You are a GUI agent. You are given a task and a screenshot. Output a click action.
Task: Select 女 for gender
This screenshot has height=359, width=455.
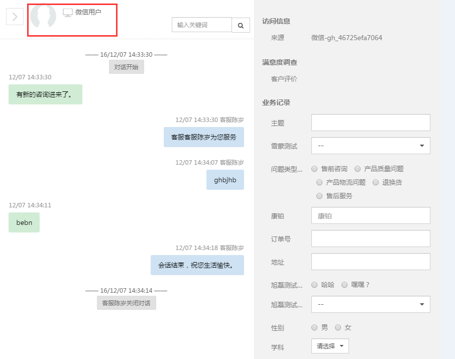338,327
